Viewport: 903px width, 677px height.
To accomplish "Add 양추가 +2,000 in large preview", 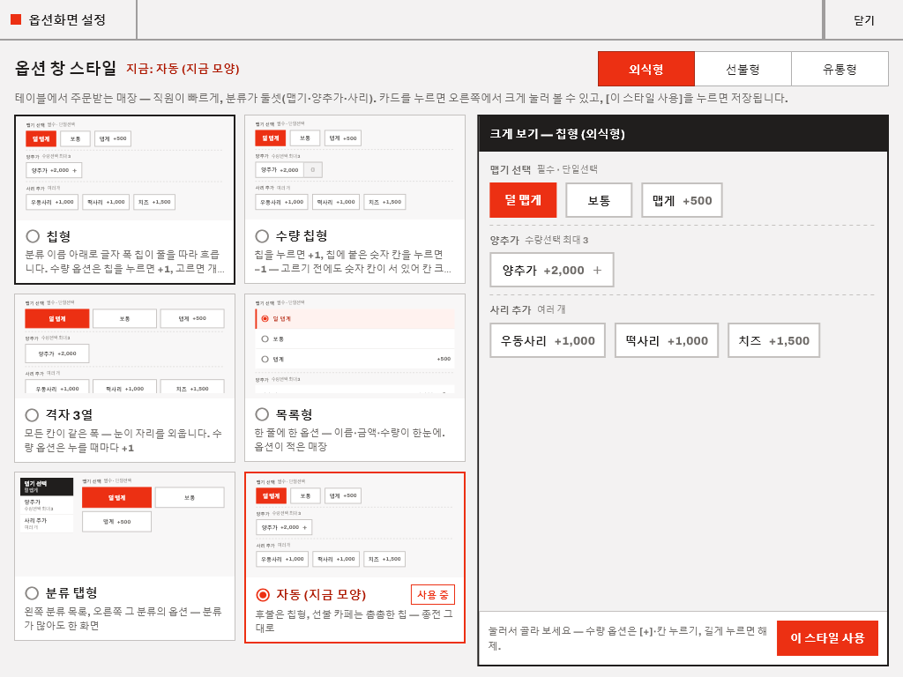I will pos(552,270).
